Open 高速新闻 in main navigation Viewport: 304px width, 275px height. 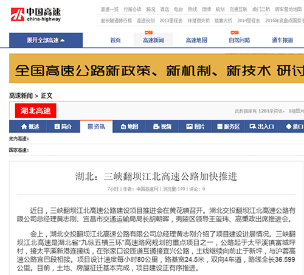(153, 40)
